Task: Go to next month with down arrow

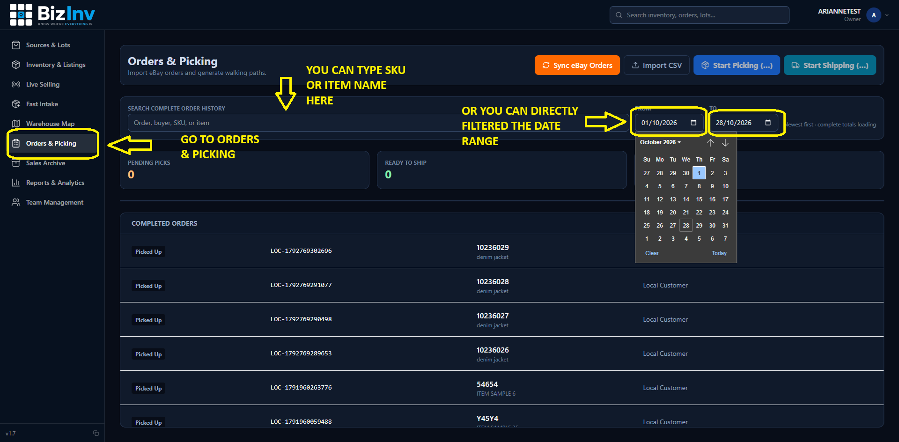Action: click(725, 143)
